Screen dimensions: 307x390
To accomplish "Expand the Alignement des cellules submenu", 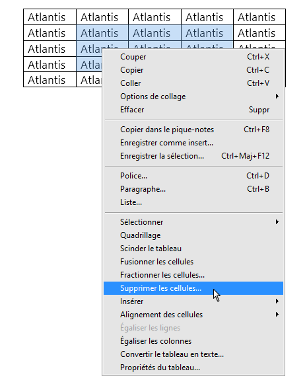I will [x=193, y=315].
